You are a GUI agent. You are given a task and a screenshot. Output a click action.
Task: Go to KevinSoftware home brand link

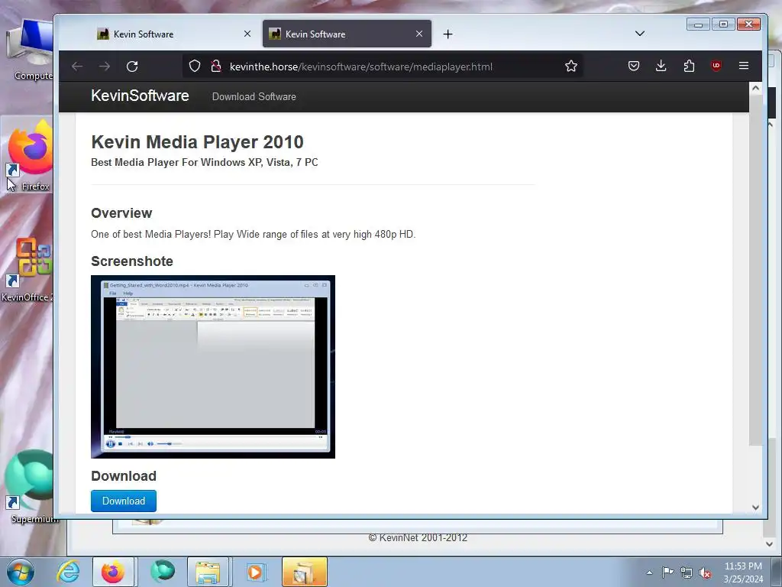click(141, 96)
